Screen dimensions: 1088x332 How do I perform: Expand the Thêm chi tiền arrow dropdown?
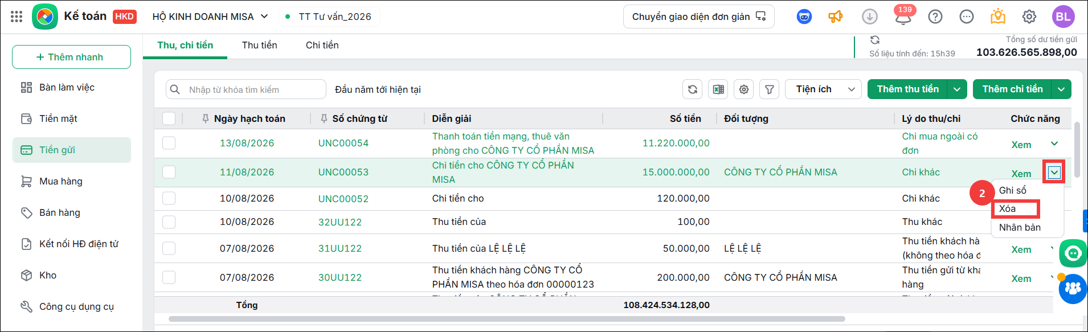[x=1062, y=89]
